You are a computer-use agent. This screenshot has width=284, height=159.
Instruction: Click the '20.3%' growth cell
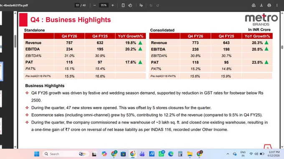click(x=257, y=43)
